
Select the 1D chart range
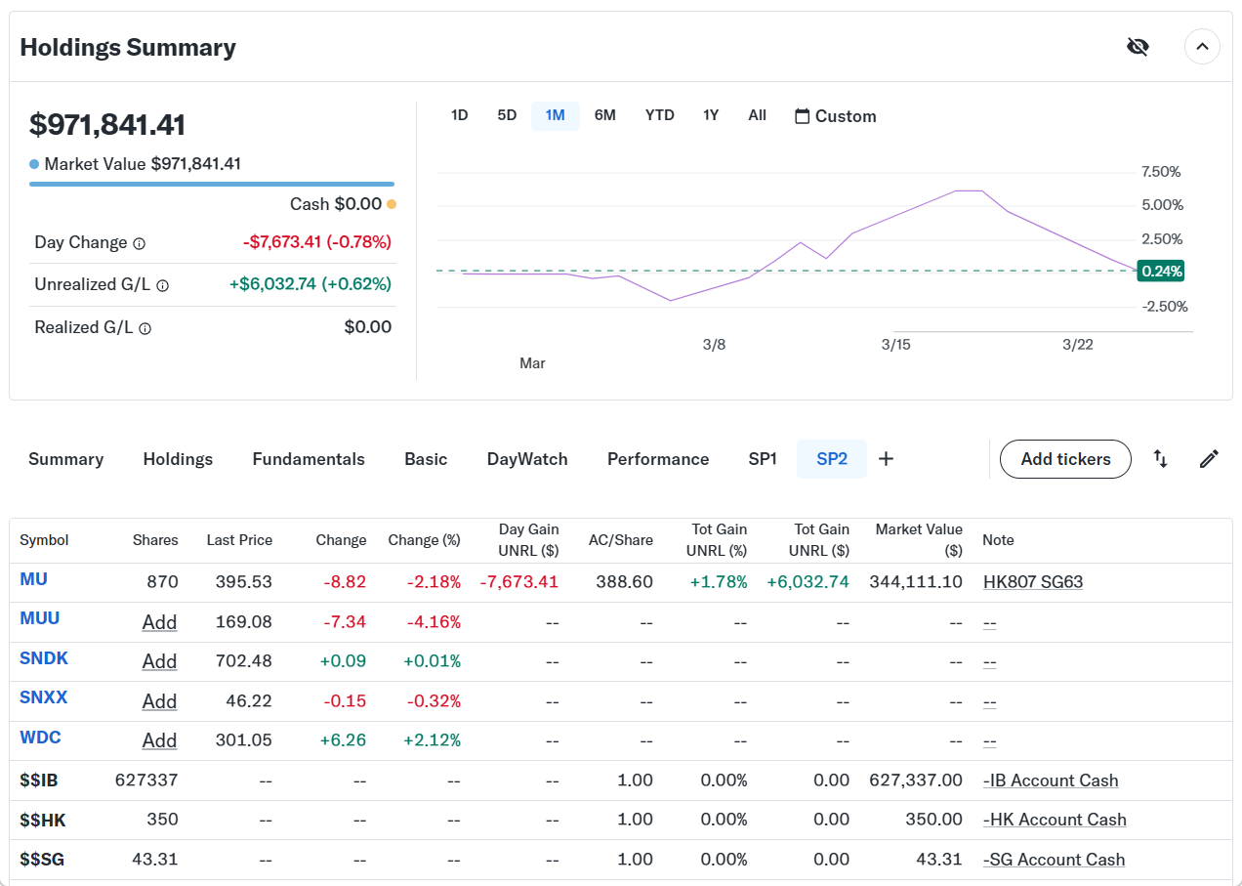tap(459, 115)
